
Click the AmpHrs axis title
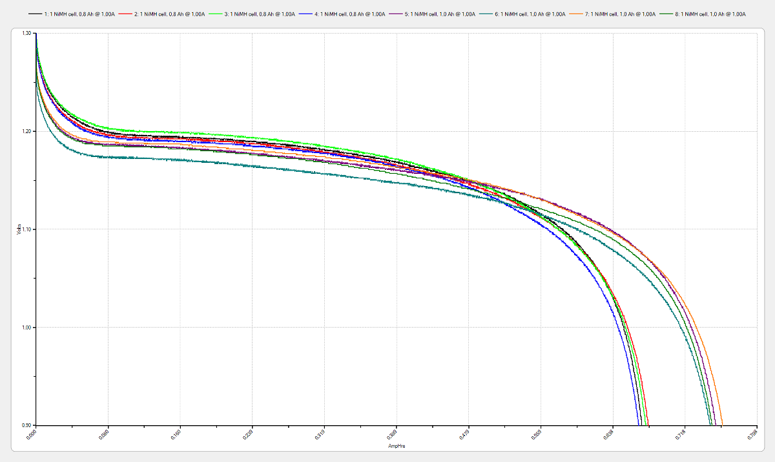point(396,446)
